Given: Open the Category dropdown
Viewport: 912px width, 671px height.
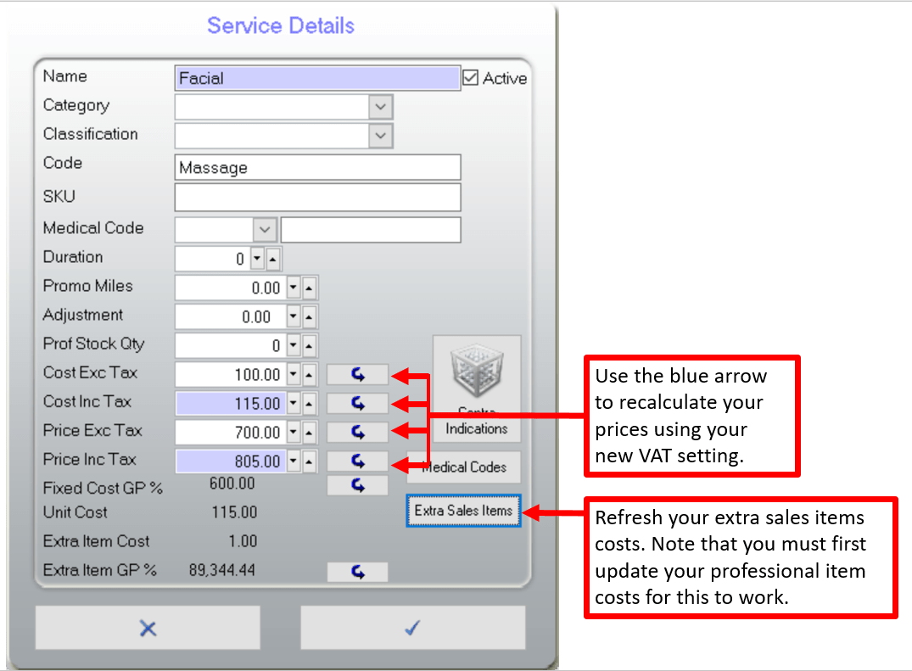Looking at the screenshot, I should [382, 107].
